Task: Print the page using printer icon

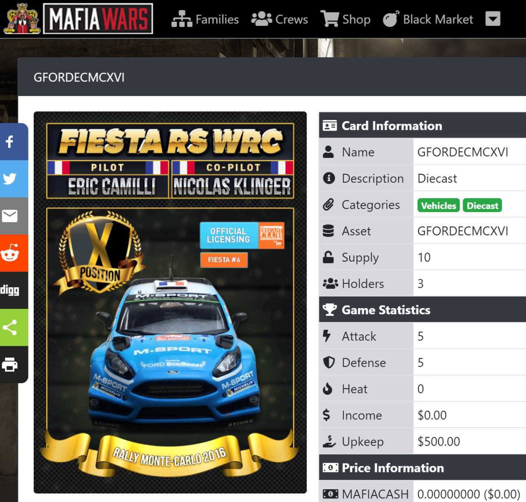Action: coord(14,364)
